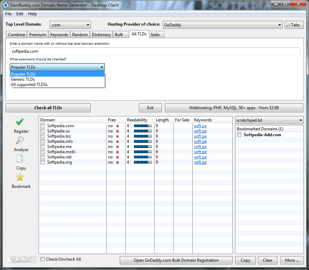Click readability bar for Softpedia.info
Screen dimensions: 309x270
143,141
